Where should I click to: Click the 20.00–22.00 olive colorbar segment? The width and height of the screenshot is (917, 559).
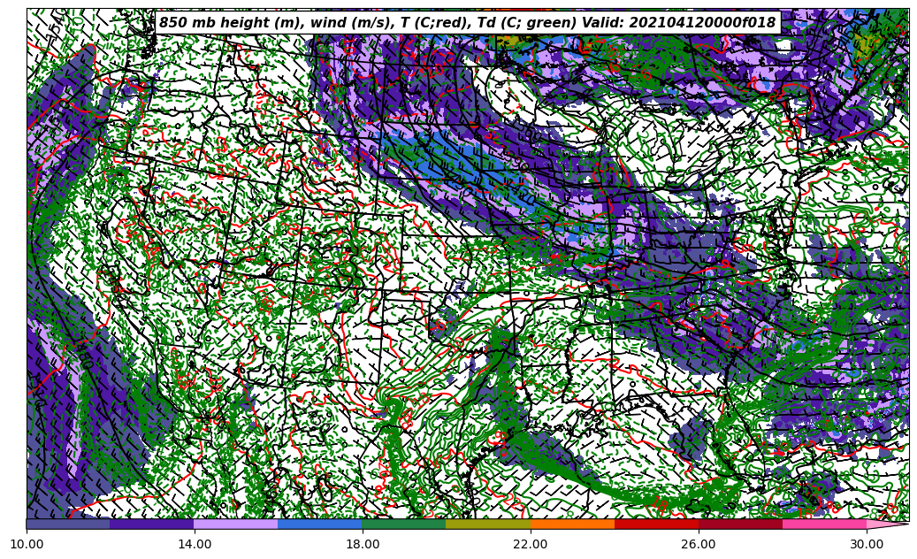point(488,524)
